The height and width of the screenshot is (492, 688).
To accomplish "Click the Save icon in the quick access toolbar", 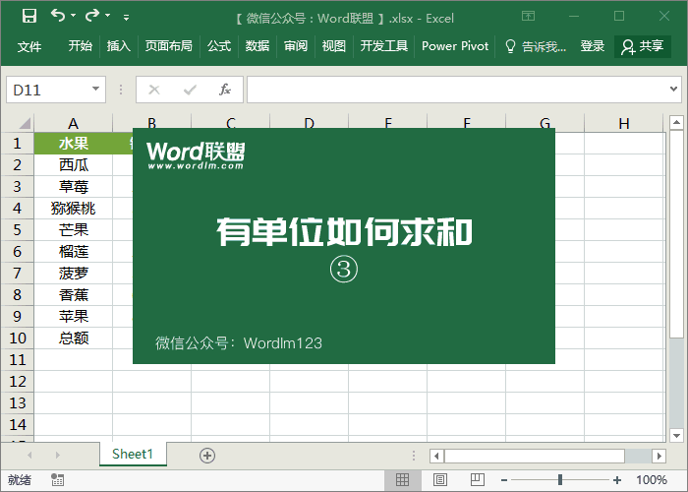I will 29,17.
